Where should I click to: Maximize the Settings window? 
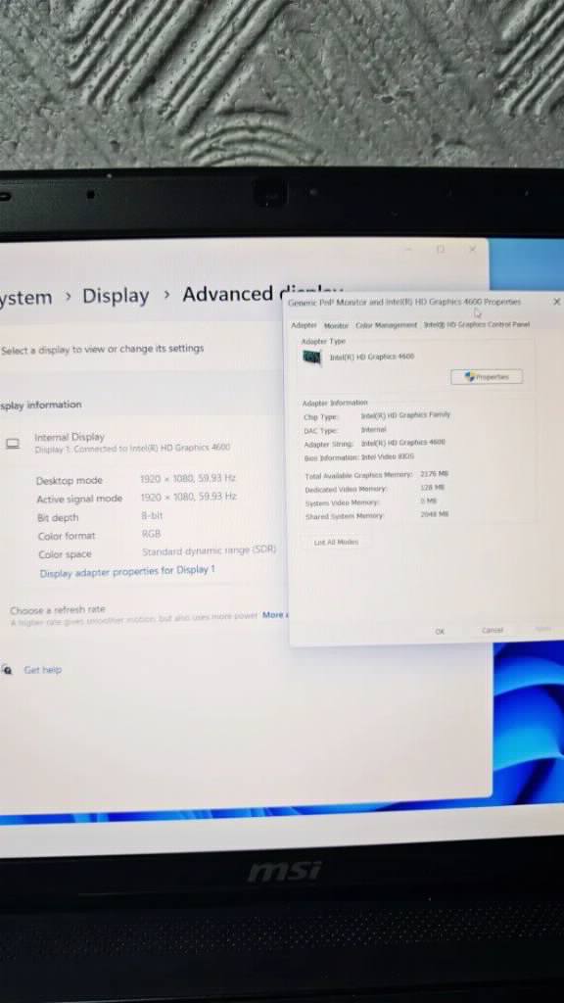point(441,249)
